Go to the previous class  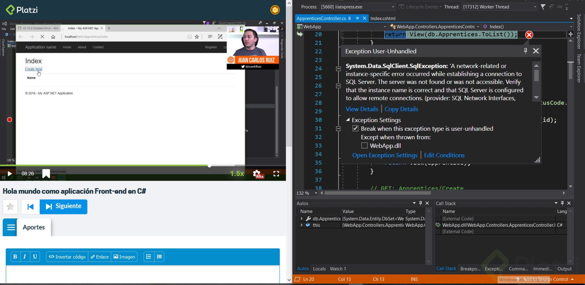[x=30, y=207]
